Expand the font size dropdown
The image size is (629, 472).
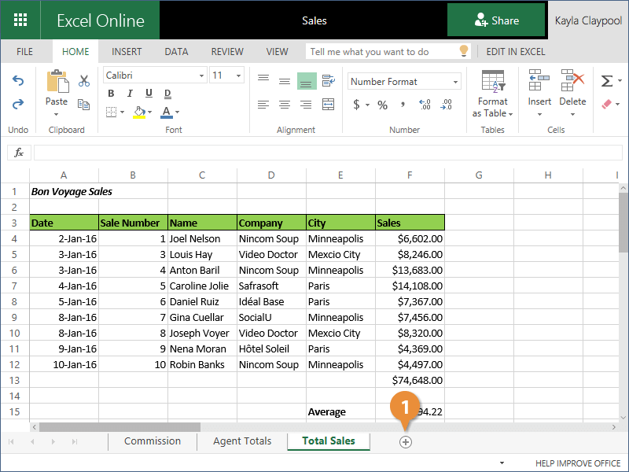238,76
